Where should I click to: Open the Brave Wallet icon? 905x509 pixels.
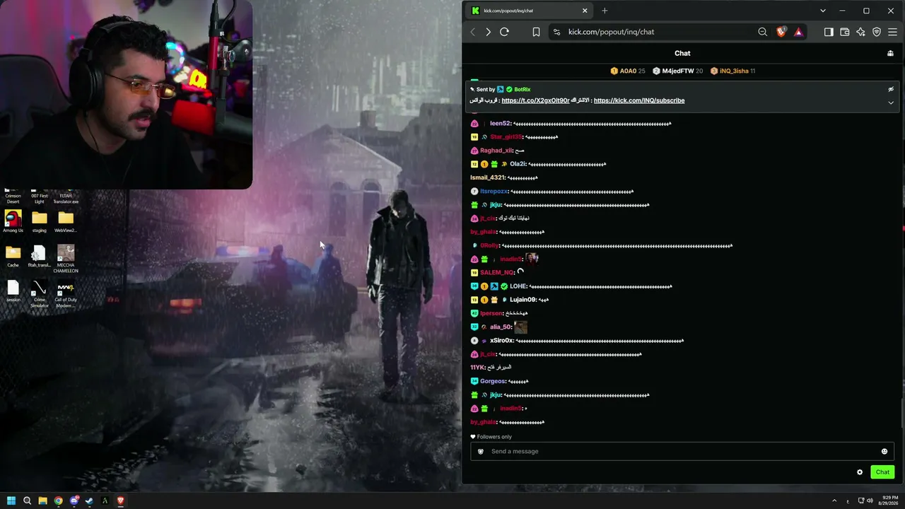click(844, 32)
